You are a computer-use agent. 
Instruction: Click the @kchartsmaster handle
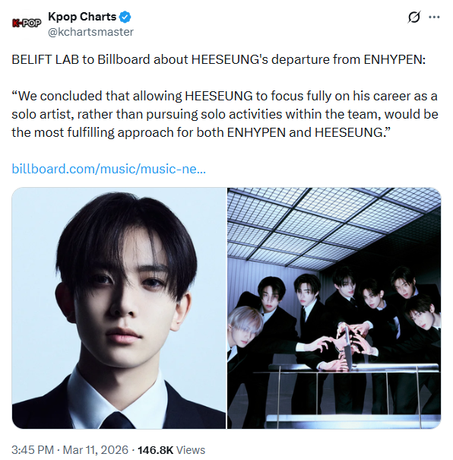tap(90, 32)
